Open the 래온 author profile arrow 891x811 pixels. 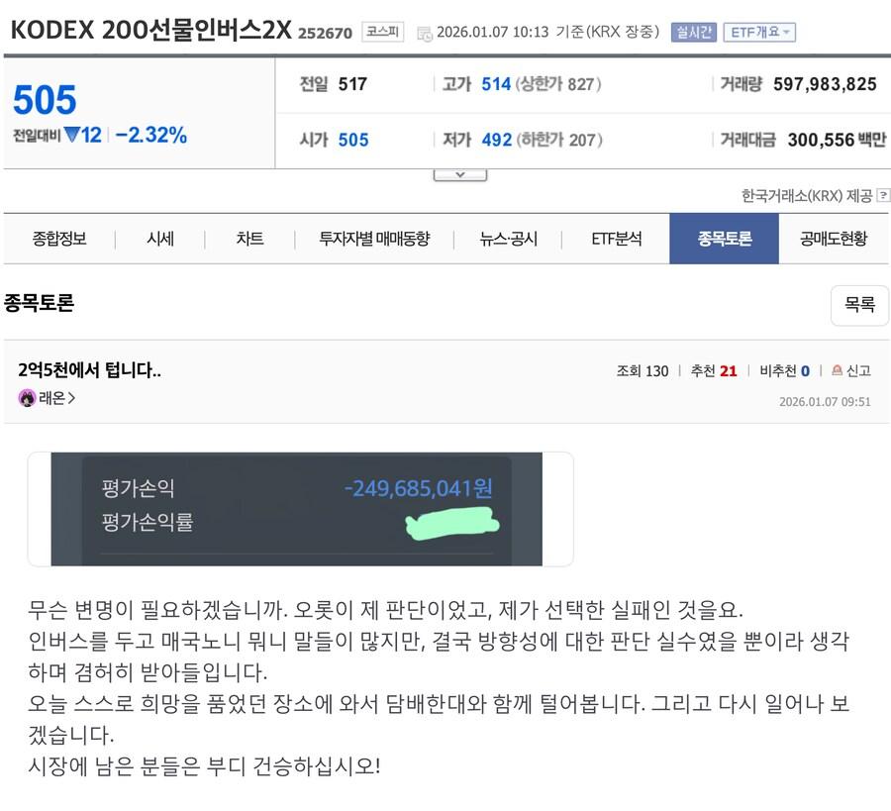click(71, 398)
